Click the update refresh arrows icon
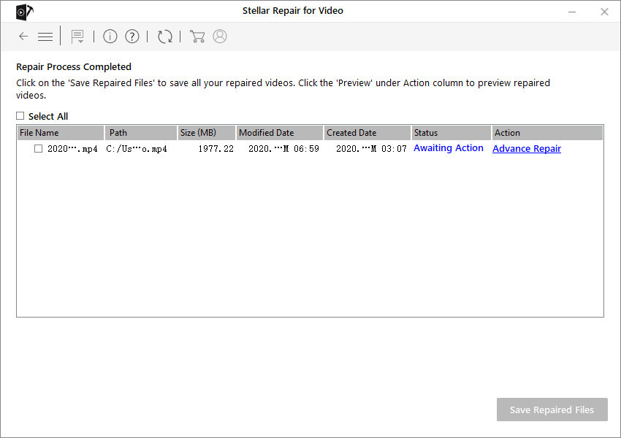This screenshot has width=621, height=438. click(165, 36)
